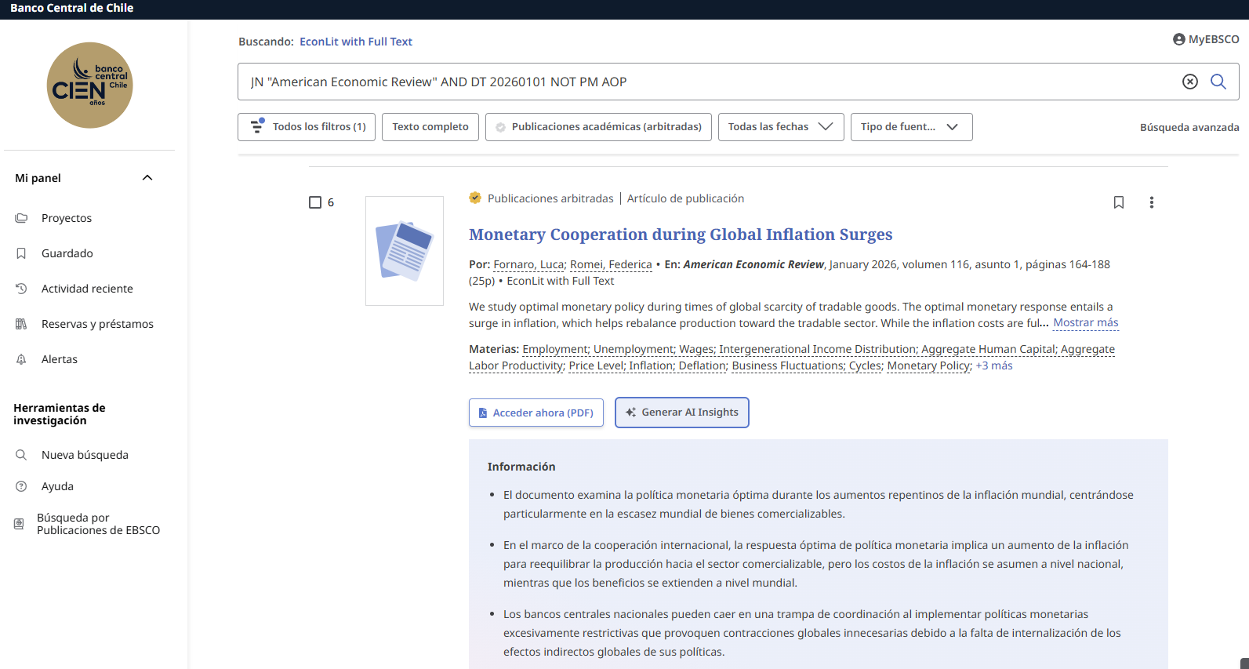1249x669 pixels.
Task: Toggle the Texto completo filter
Action: coord(430,127)
